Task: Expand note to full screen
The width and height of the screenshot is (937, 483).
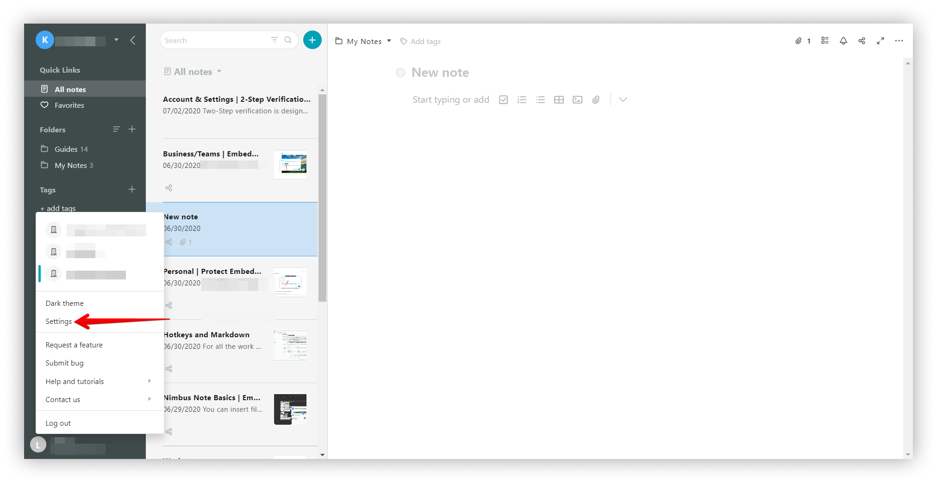Action: 881,41
